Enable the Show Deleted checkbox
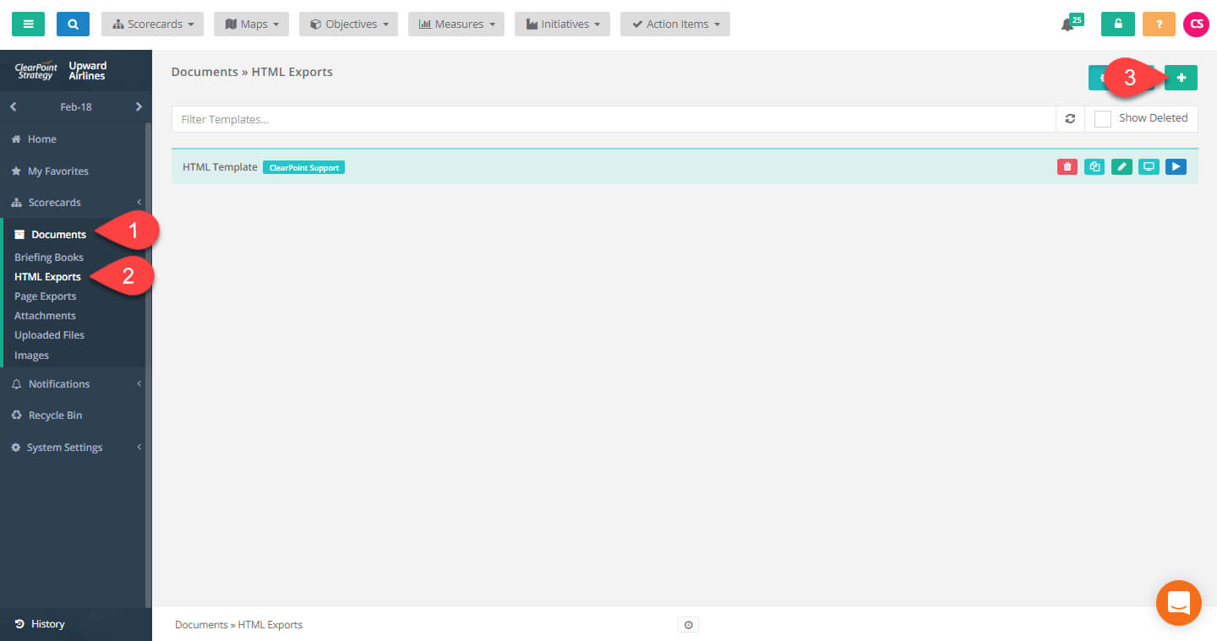1217x641 pixels. point(1103,119)
